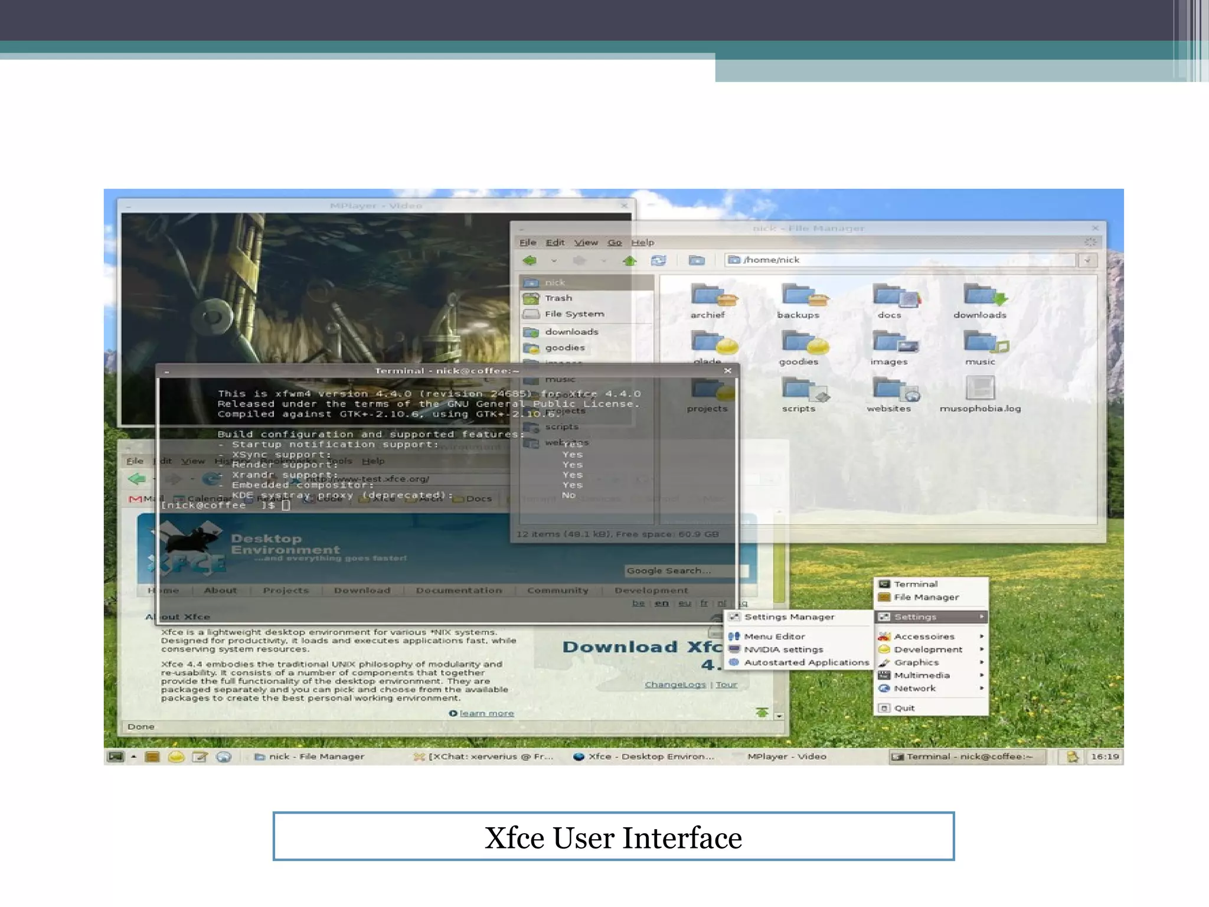The height and width of the screenshot is (907, 1209).
Task: Select goodies shortcut in sidebar
Action: pyautogui.click(x=587, y=348)
